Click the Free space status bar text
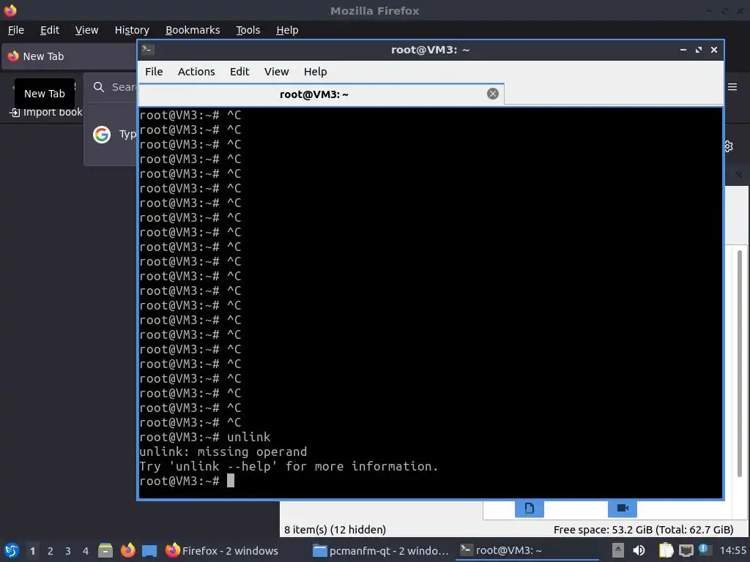 click(x=643, y=530)
